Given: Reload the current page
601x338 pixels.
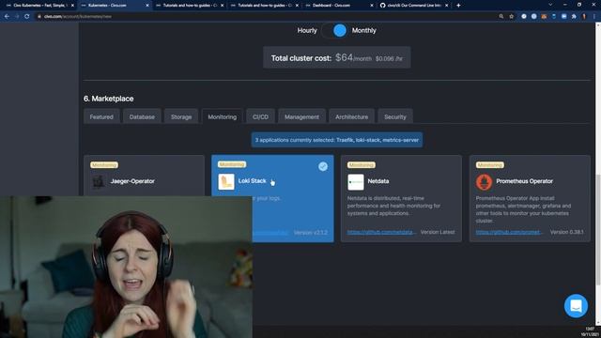Looking at the screenshot, I should click(x=27, y=17).
